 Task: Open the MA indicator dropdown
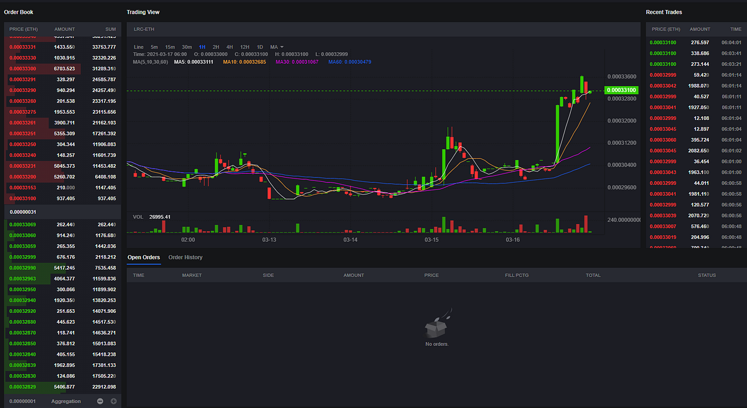point(277,47)
